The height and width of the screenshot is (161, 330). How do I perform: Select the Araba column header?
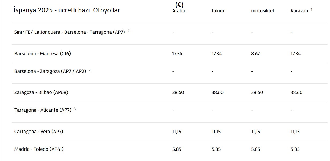pyautogui.click(x=179, y=11)
